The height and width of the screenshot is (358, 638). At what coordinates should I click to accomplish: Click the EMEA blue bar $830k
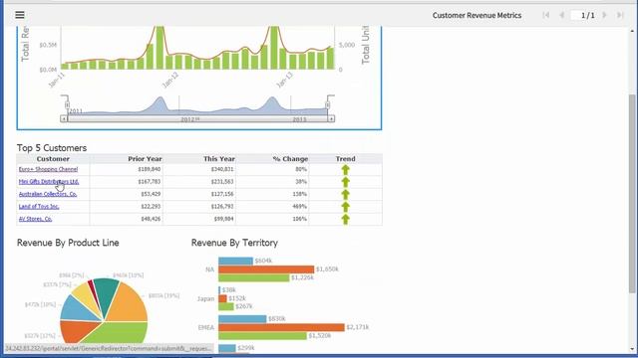(x=242, y=318)
